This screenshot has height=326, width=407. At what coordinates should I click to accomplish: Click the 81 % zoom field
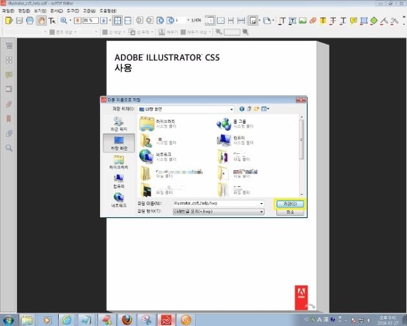90,21
